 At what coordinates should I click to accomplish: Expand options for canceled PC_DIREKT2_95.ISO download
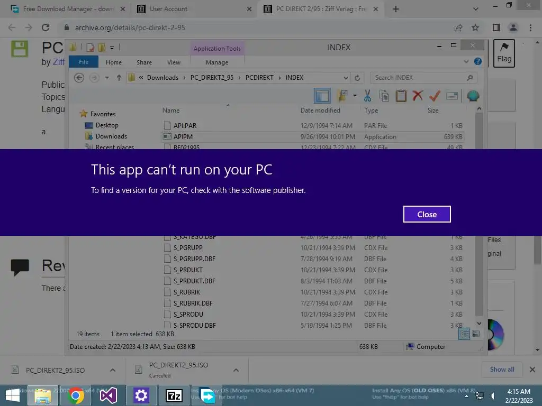[x=236, y=370]
